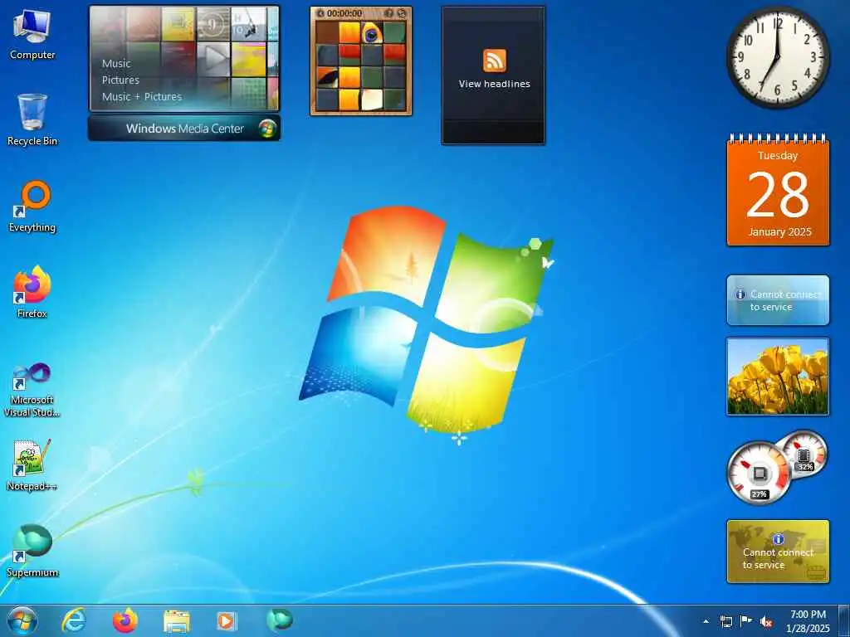Click the yellow tulips slideshow picture
The width and height of the screenshot is (850, 637).
(777, 377)
